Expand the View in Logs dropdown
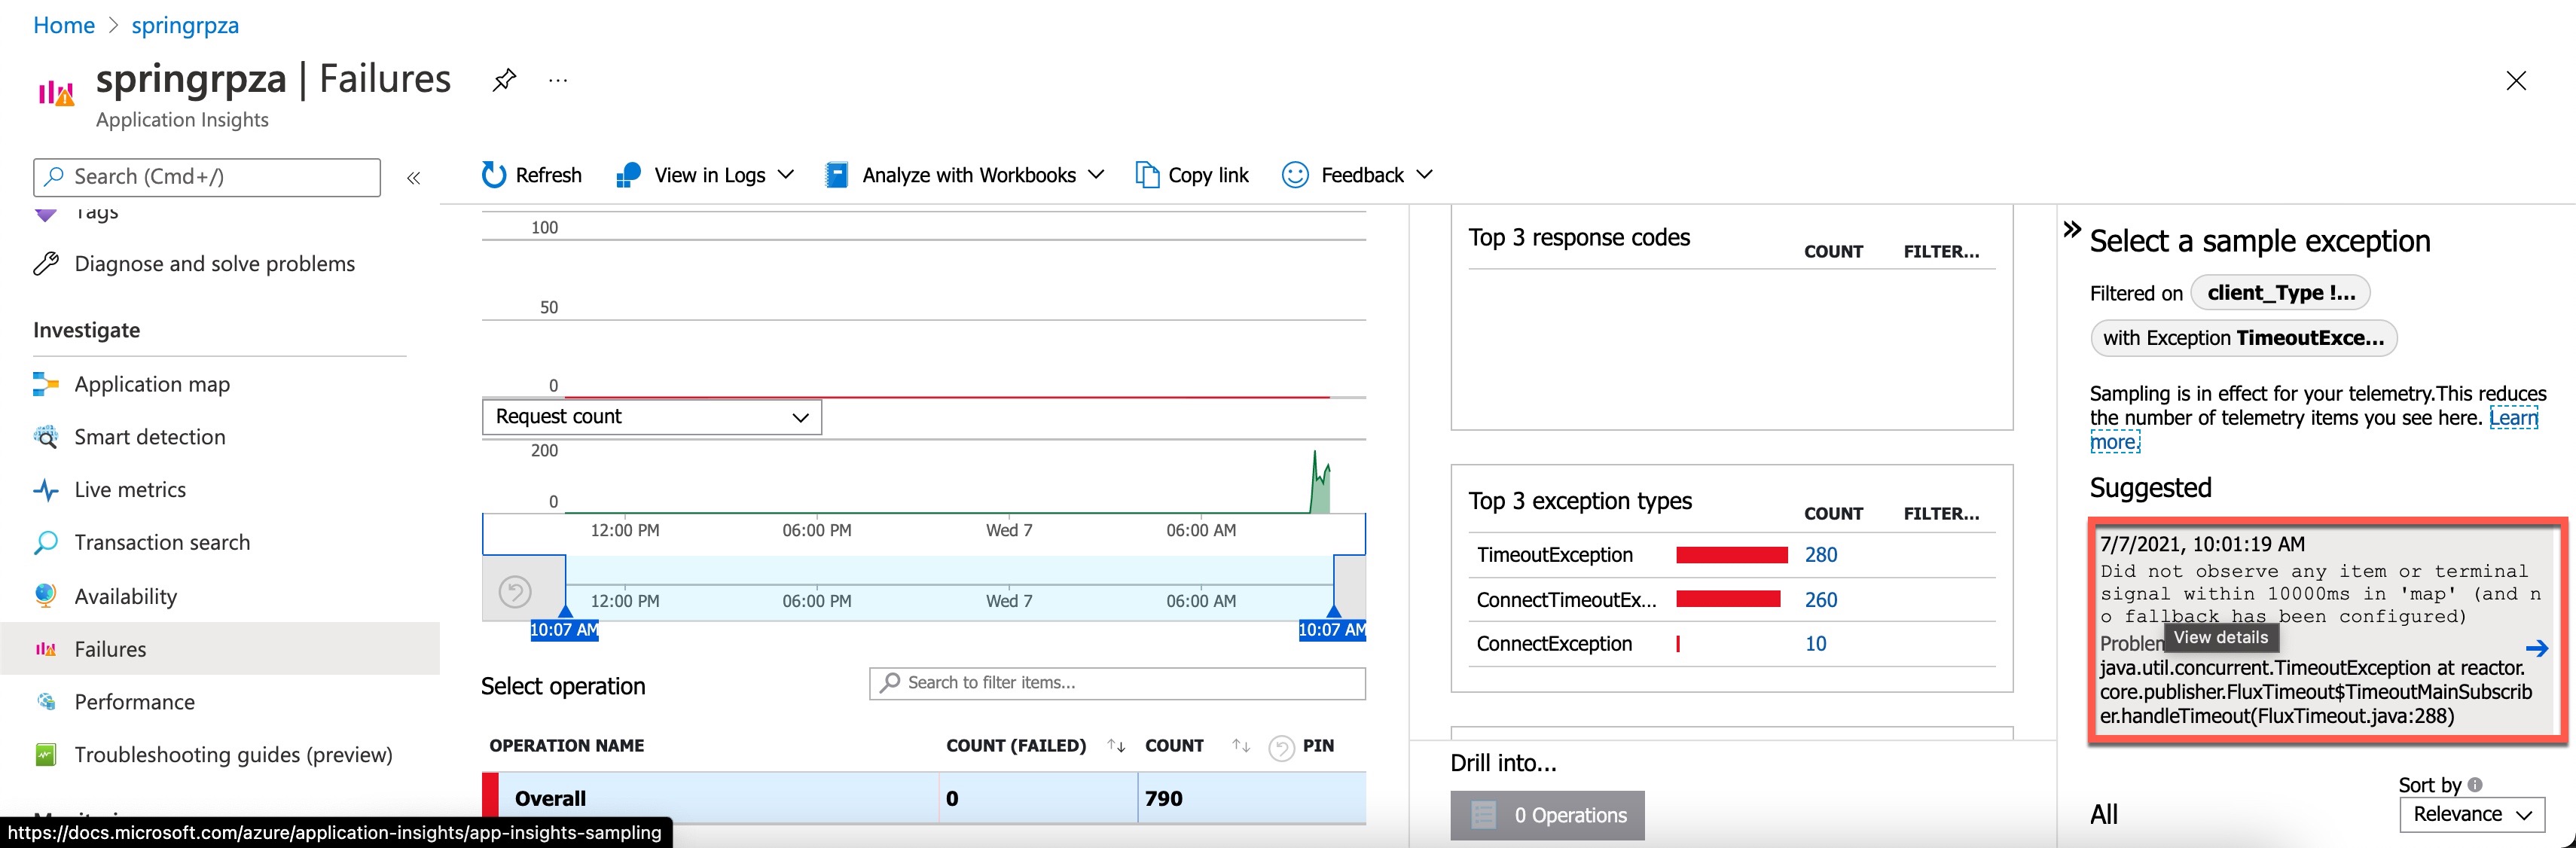Image resolution: width=2576 pixels, height=848 pixels. point(786,175)
